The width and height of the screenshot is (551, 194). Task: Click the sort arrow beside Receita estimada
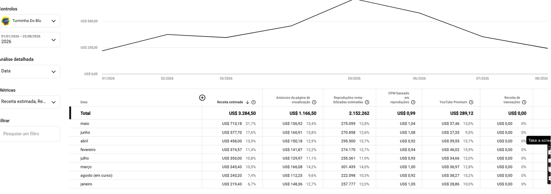247,102
